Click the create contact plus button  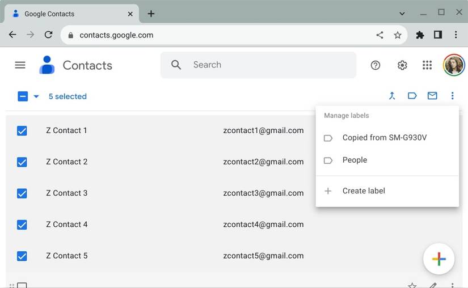pos(439,259)
